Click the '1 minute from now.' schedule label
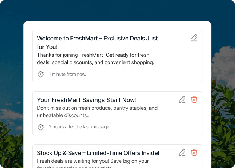Screen dimensions: 235x168 click(67, 75)
